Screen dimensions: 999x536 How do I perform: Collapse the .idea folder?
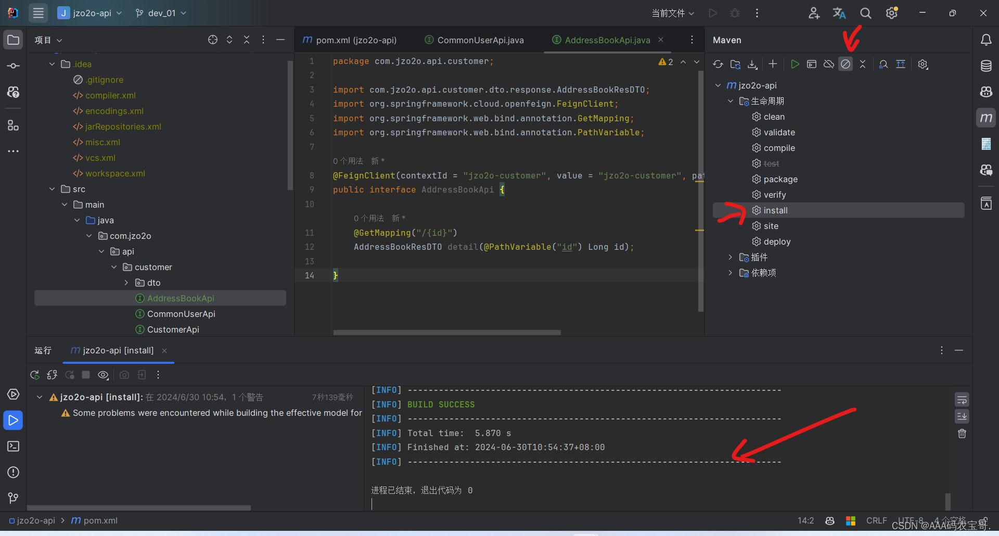tap(52, 64)
